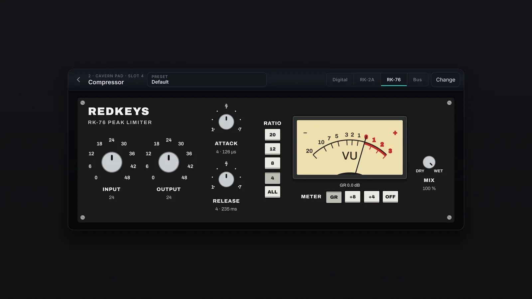
Task: Turn the meter OFF
Action: [390, 197]
